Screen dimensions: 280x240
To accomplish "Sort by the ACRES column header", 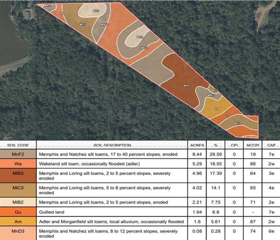I will [x=197, y=145].
